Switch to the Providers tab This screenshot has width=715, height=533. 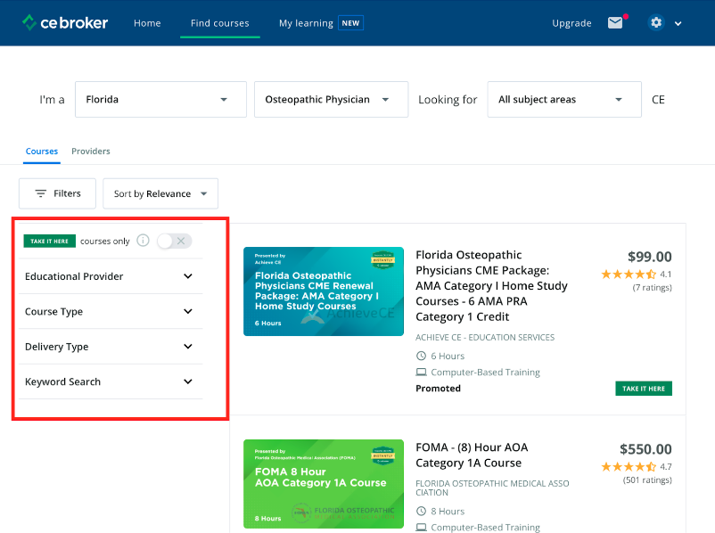click(x=91, y=152)
